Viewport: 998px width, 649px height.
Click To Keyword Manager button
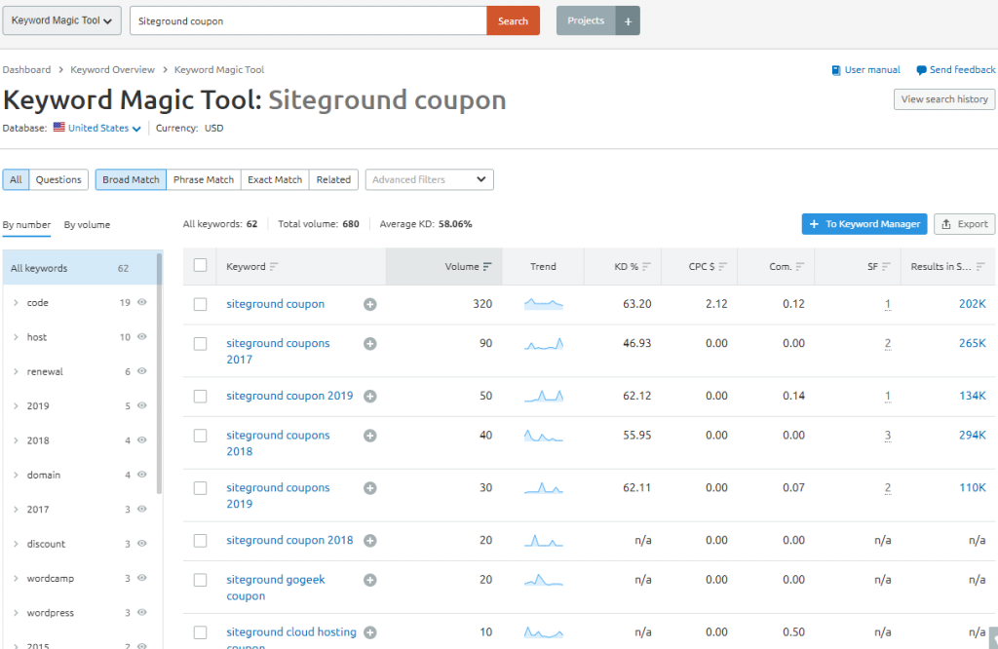(x=864, y=224)
